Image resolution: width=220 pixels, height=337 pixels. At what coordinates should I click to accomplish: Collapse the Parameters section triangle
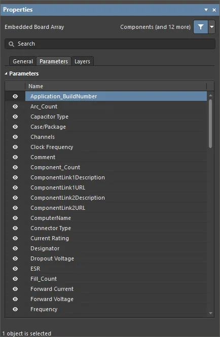click(x=6, y=73)
